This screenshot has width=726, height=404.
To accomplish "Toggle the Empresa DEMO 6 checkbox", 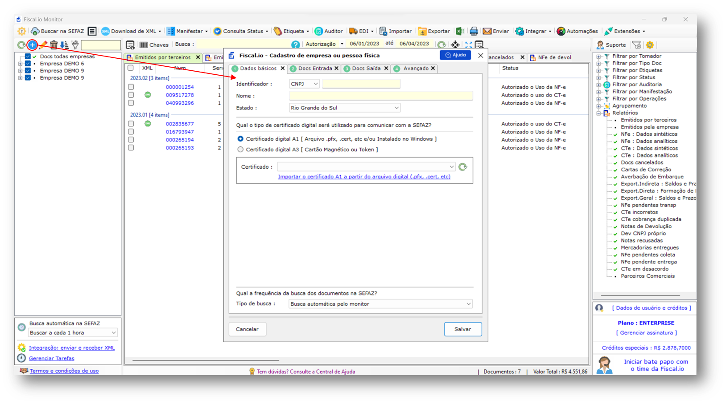I will tap(28, 64).
